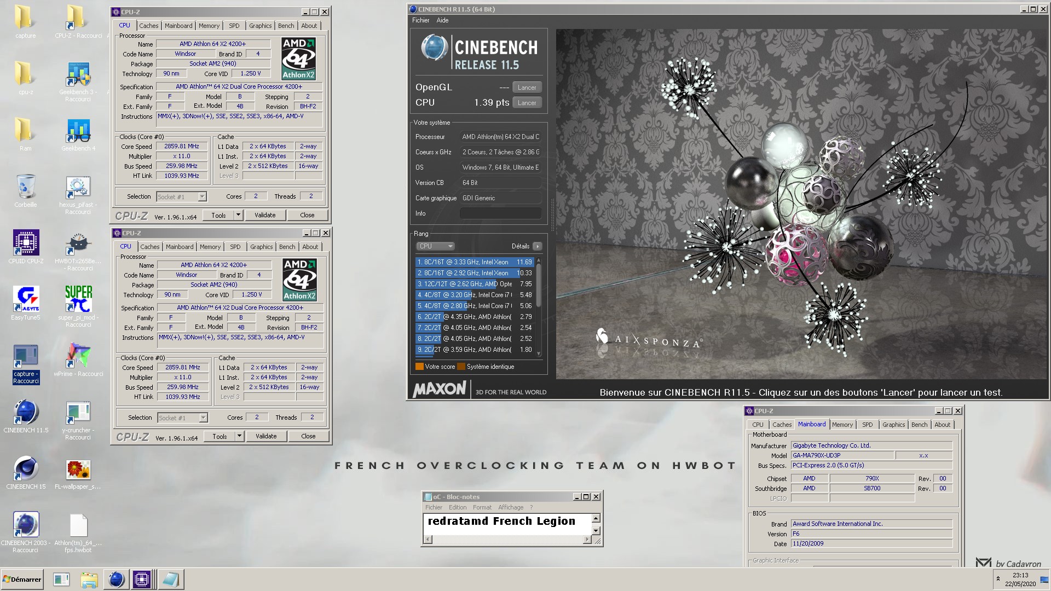This screenshot has width=1051, height=591.
Task: Open the Ram folder icon
Action: (x=25, y=135)
